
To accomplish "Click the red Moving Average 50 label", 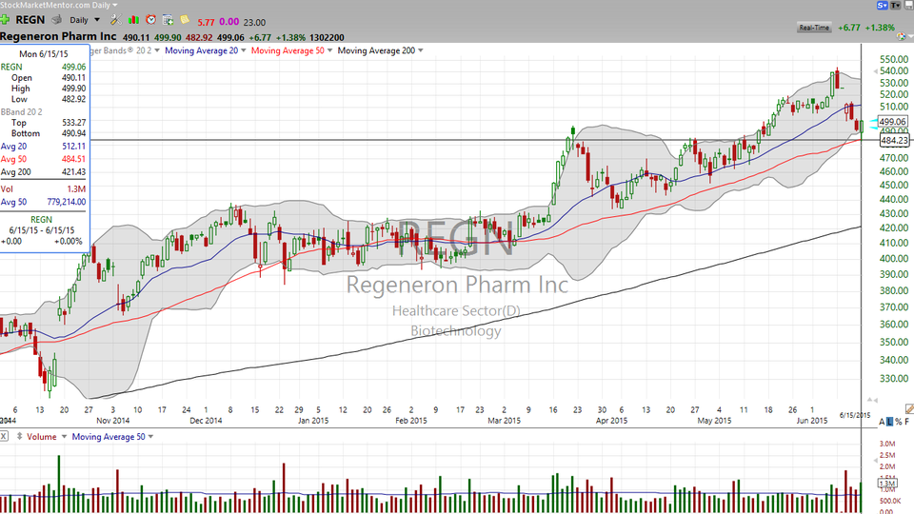I will [x=288, y=50].
